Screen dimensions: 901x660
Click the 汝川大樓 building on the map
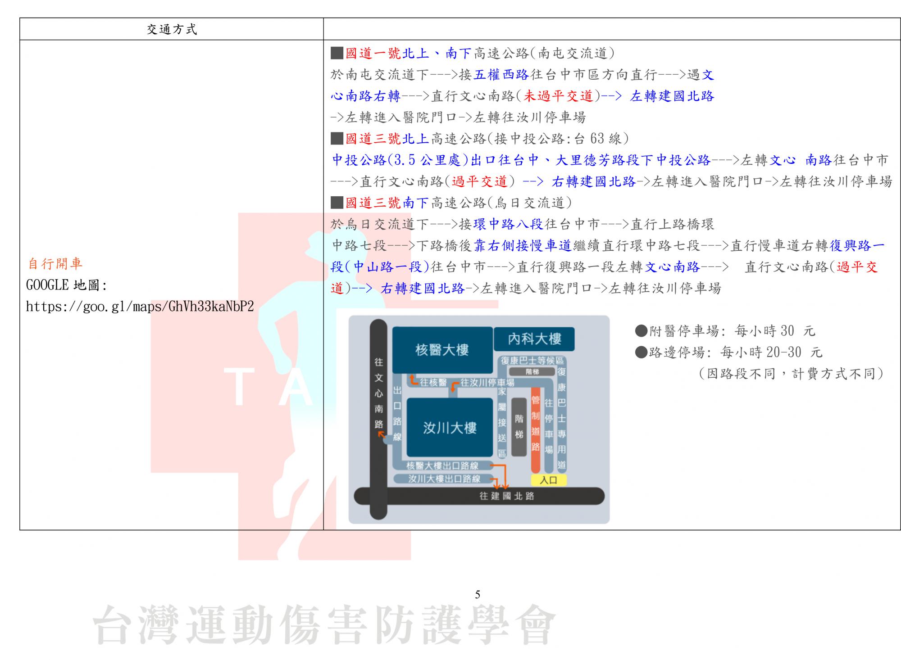click(450, 428)
